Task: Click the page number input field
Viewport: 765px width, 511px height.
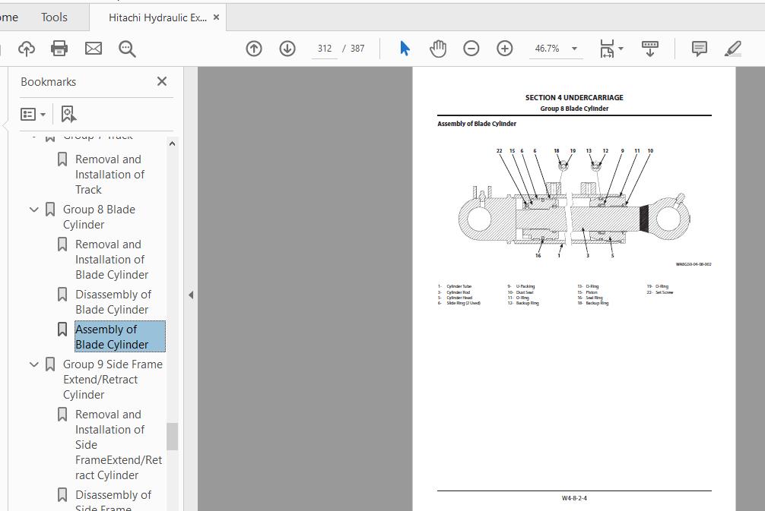Action: point(325,49)
